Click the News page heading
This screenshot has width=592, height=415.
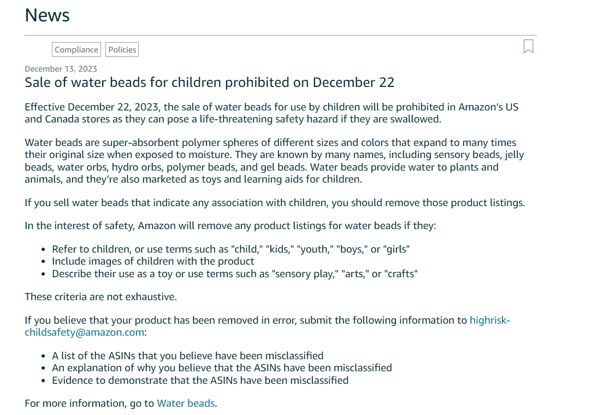47,15
